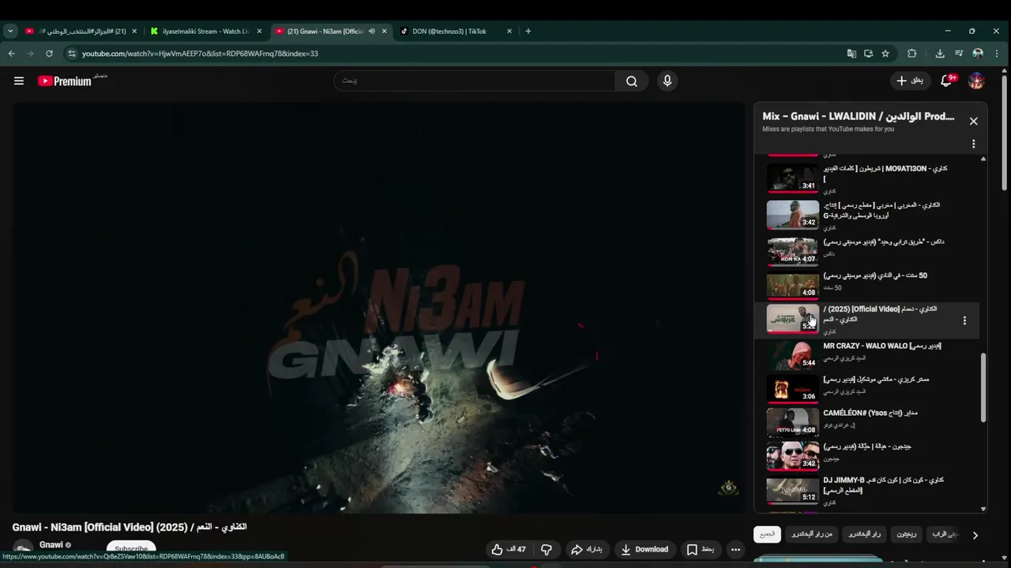This screenshot has height=568, width=1011.
Task: Close the DON TikTok tab
Action: click(x=509, y=32)
